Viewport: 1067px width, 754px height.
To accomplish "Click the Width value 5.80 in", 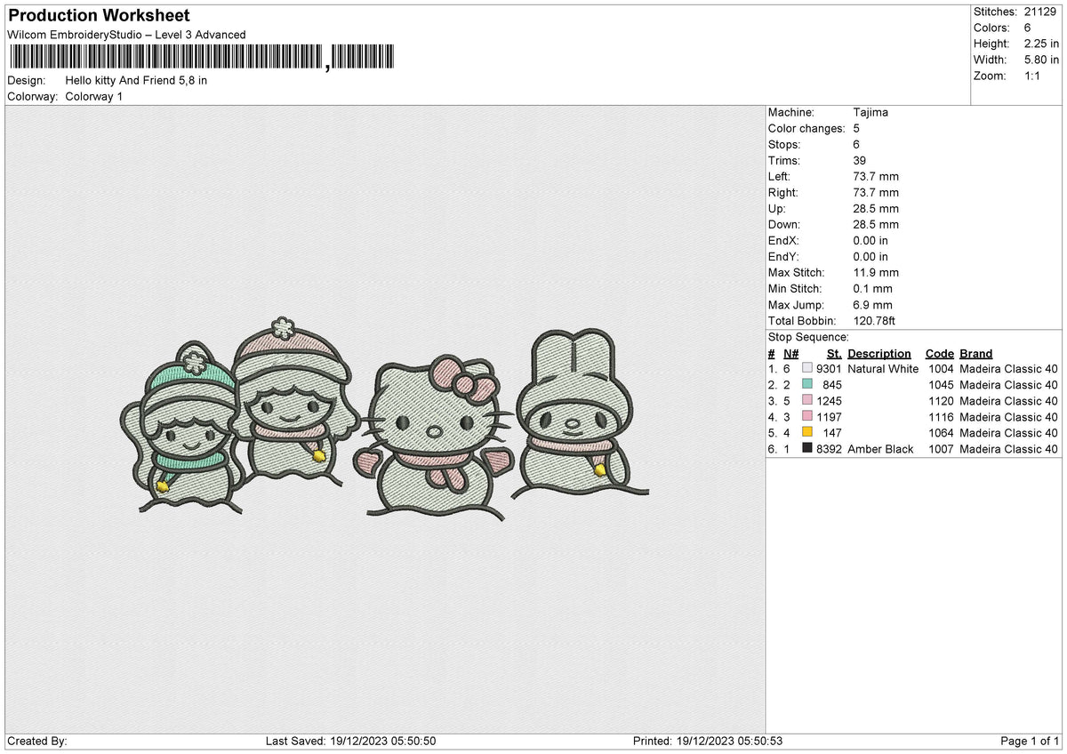I will [x=1041, y=60].
